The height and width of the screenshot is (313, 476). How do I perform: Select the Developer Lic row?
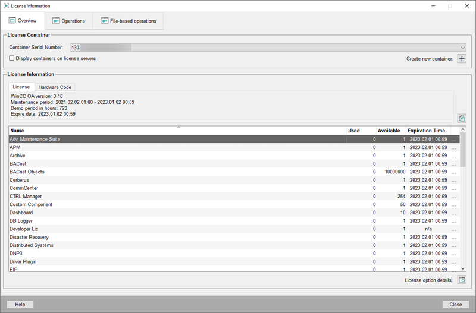pos(234,229)
